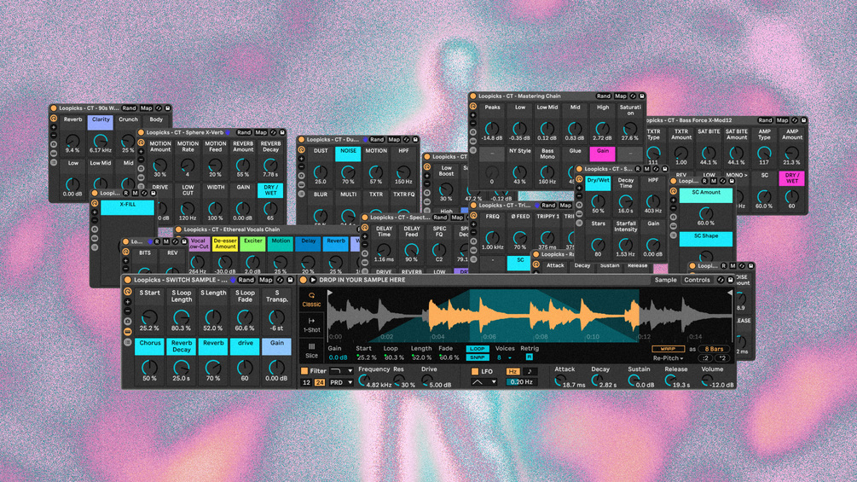Click NOISE macro label in Du... rack
Viewport: 857px width, 482px height.
click(348, 154)
